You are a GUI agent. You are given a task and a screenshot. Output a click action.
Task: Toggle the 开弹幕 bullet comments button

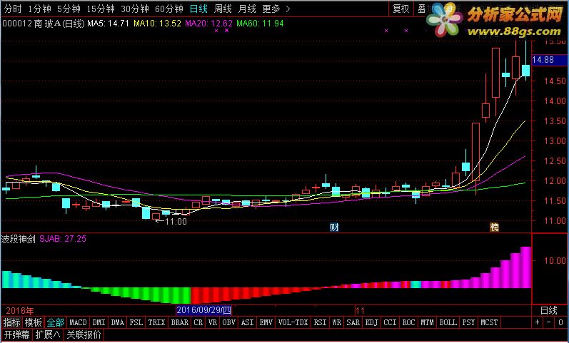pyautogui.click(x=17, y=334)
